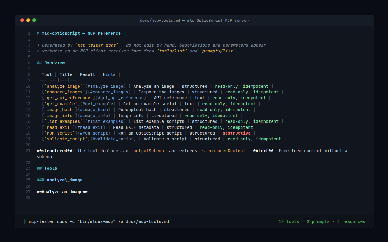Click the "Compare two images" cell
The image size is (388, 242).
162,92
